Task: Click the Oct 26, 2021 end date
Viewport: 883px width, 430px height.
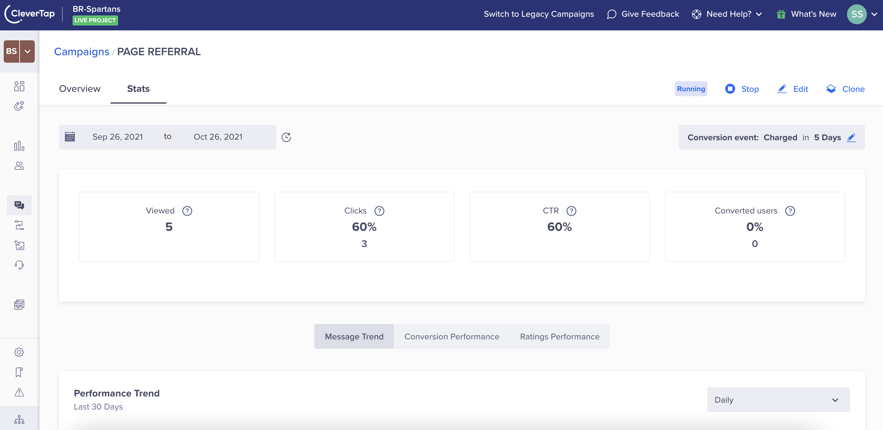Action: click(x=218, y=137)
